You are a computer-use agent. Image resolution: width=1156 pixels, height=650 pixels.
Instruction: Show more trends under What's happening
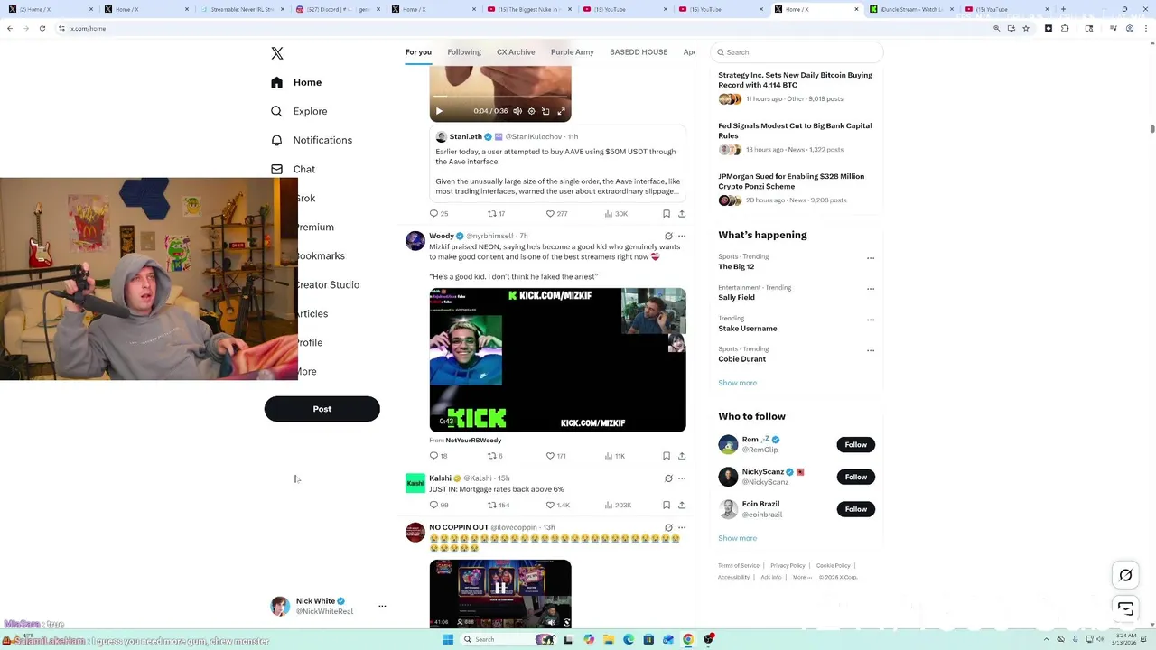737,383
